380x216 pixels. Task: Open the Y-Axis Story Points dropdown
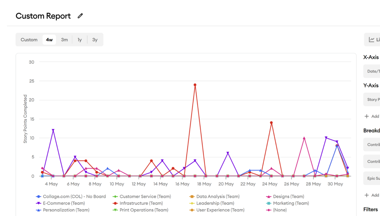[373, 100]
